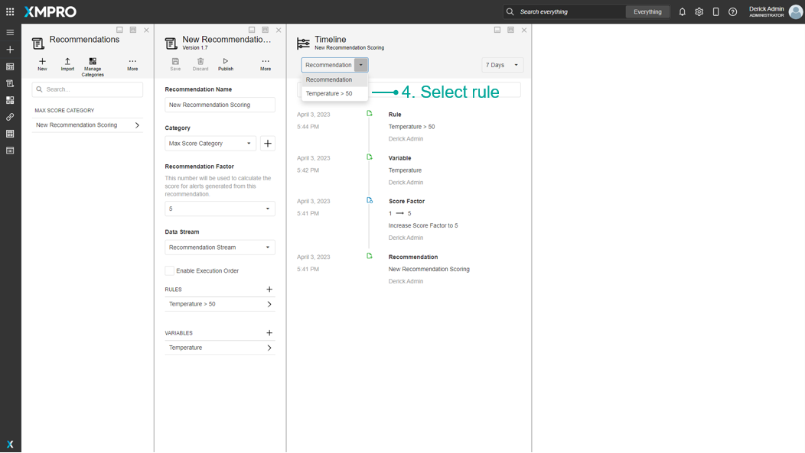Image resolution: width=805 pixels, height=453 pixels.
Task: Enable Execution Order checkbox
Action: [170, 270]
